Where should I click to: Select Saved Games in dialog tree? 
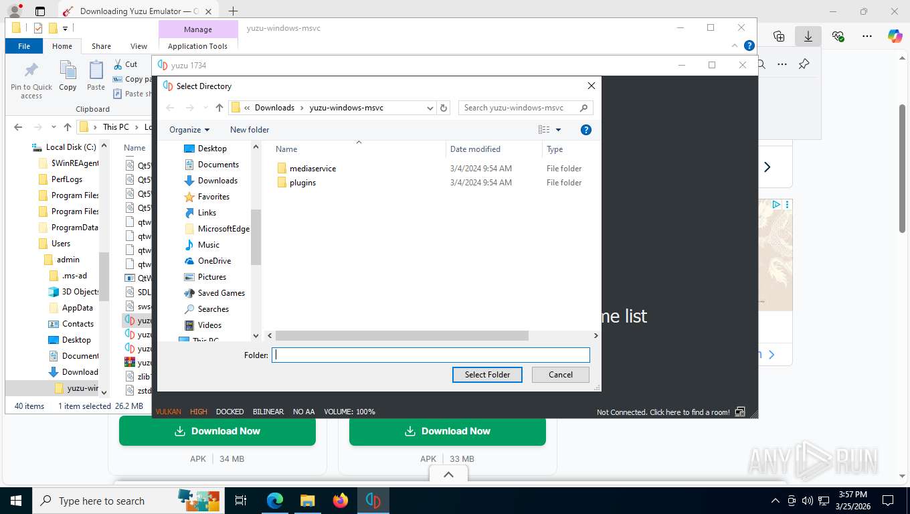221,293
